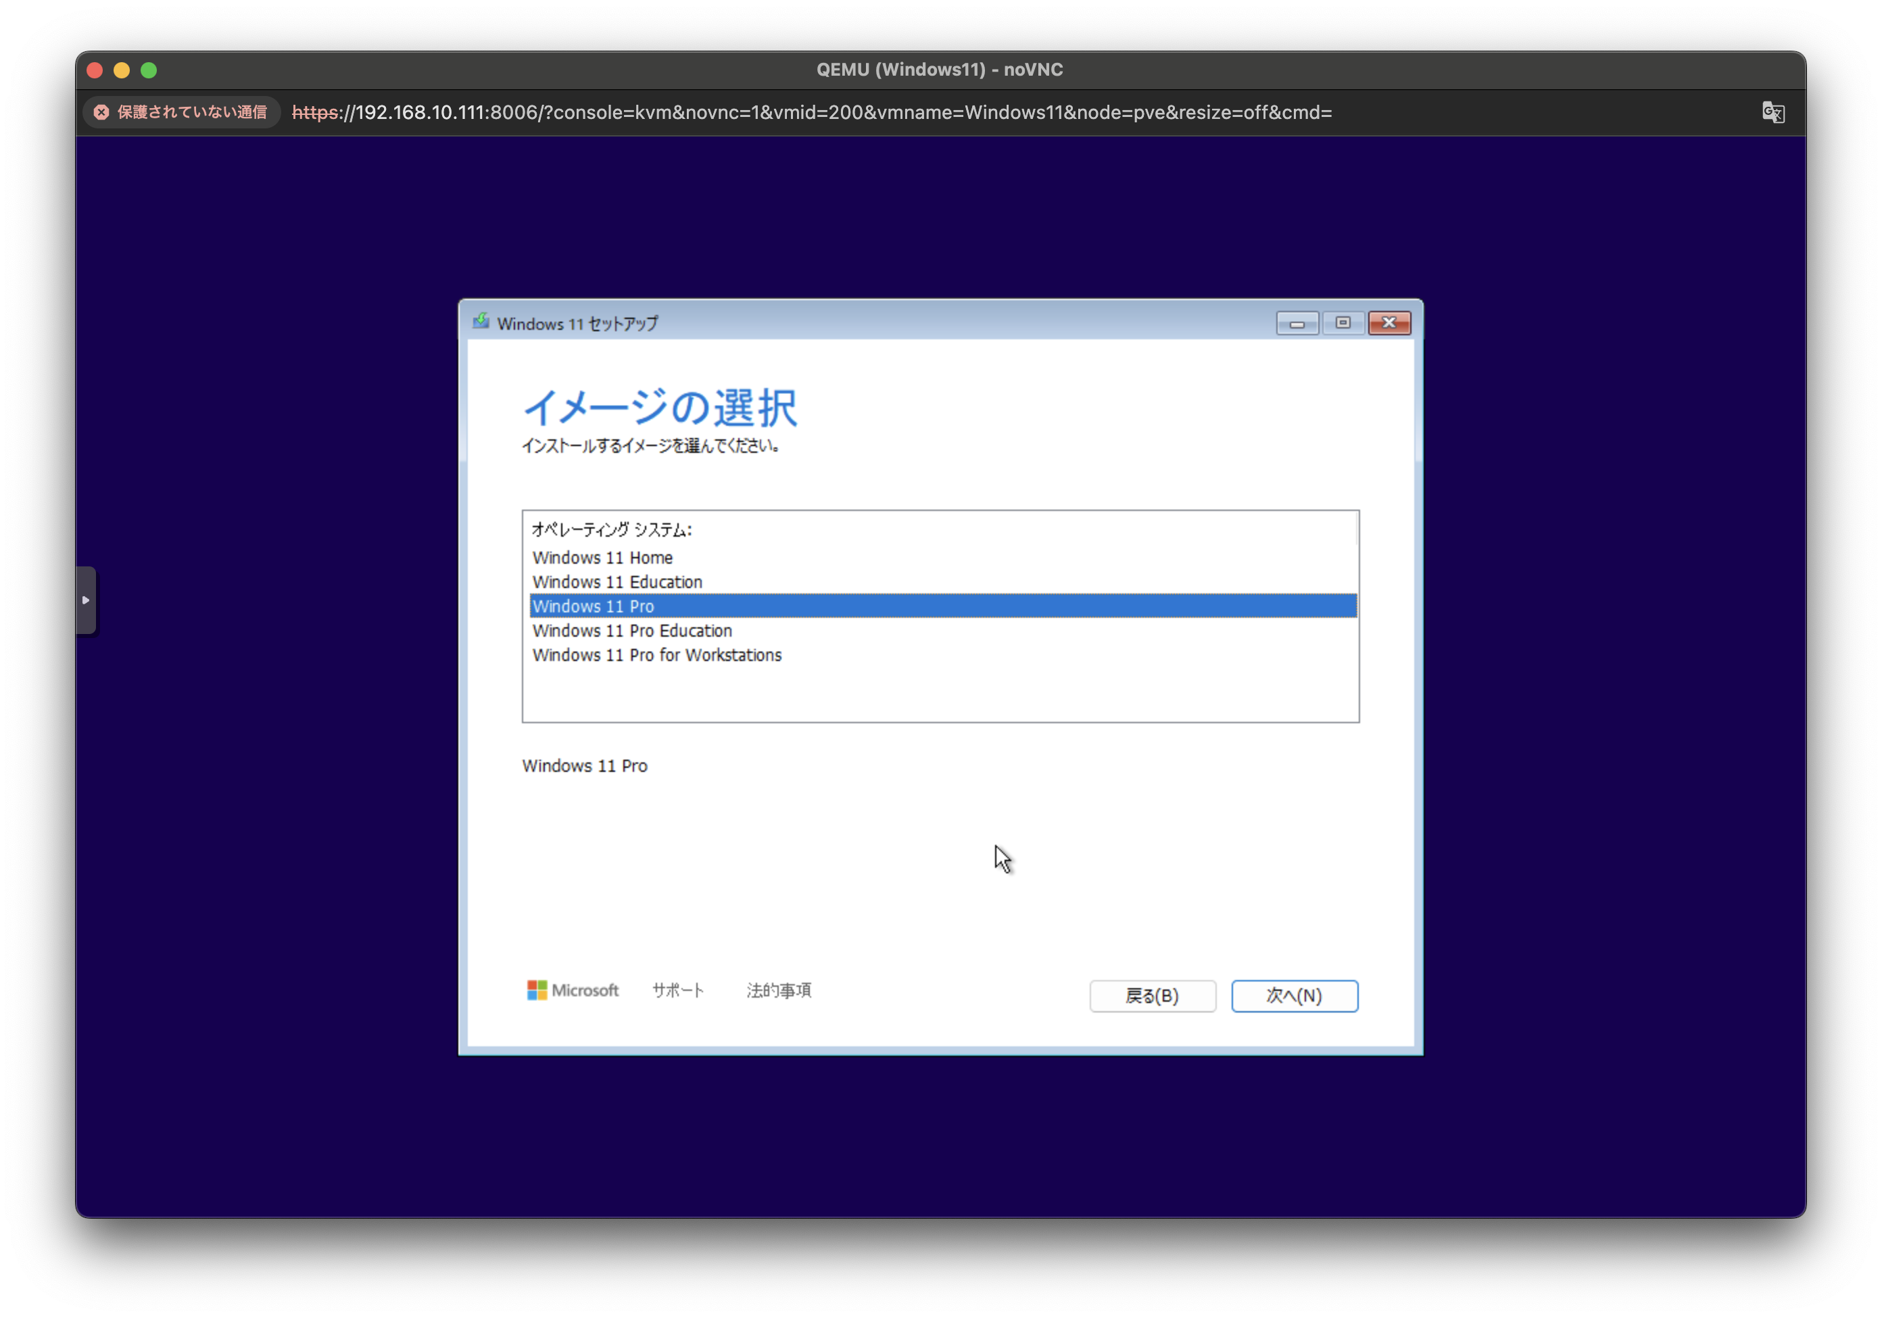Click the browser translate page icon
Screen dimensions: 1882x1318
1773,112
